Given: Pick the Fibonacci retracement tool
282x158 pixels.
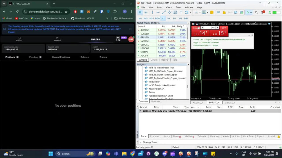Looking at the screenshot, I should (175, 12).
